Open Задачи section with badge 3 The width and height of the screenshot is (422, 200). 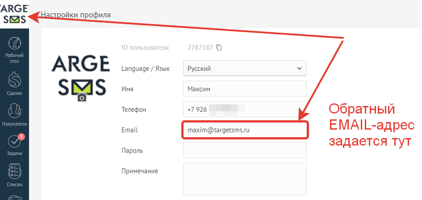point(15,145)
